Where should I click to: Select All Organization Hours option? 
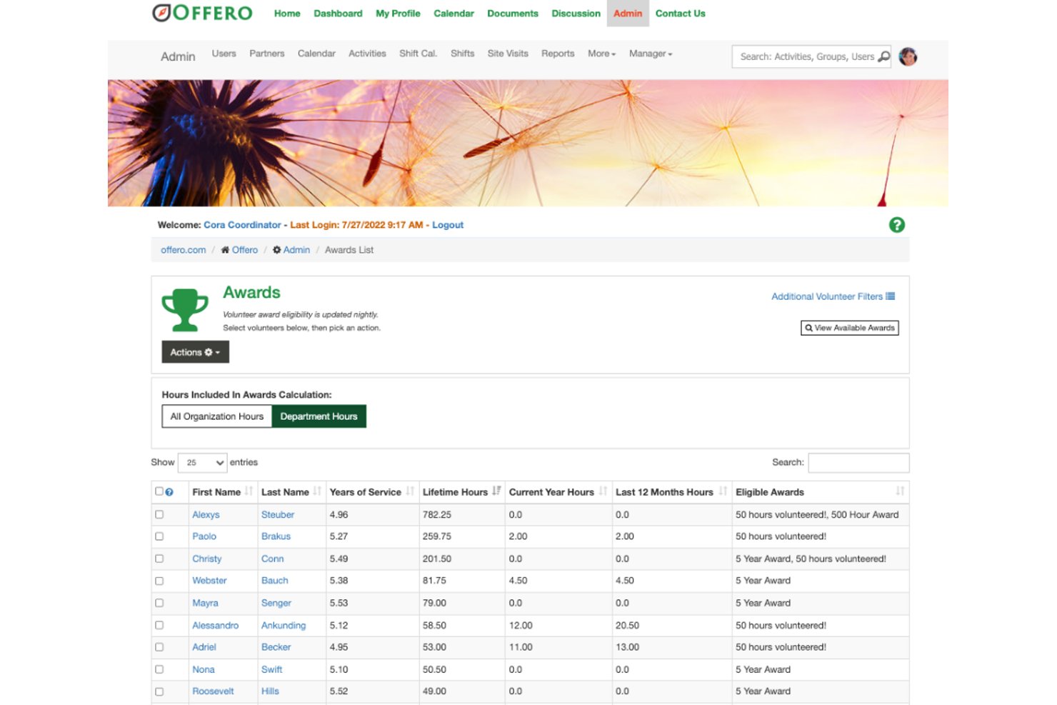pyautogui.click(x=216, y=416)
